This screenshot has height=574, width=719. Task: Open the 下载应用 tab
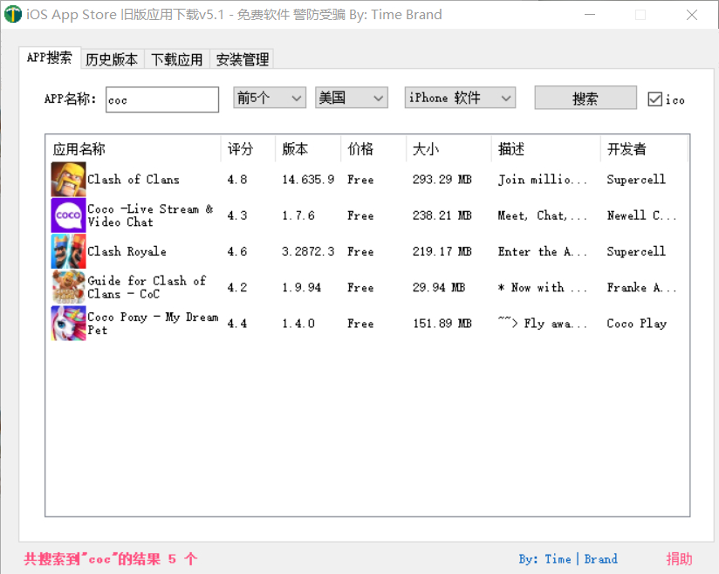[x=176, y=59]
